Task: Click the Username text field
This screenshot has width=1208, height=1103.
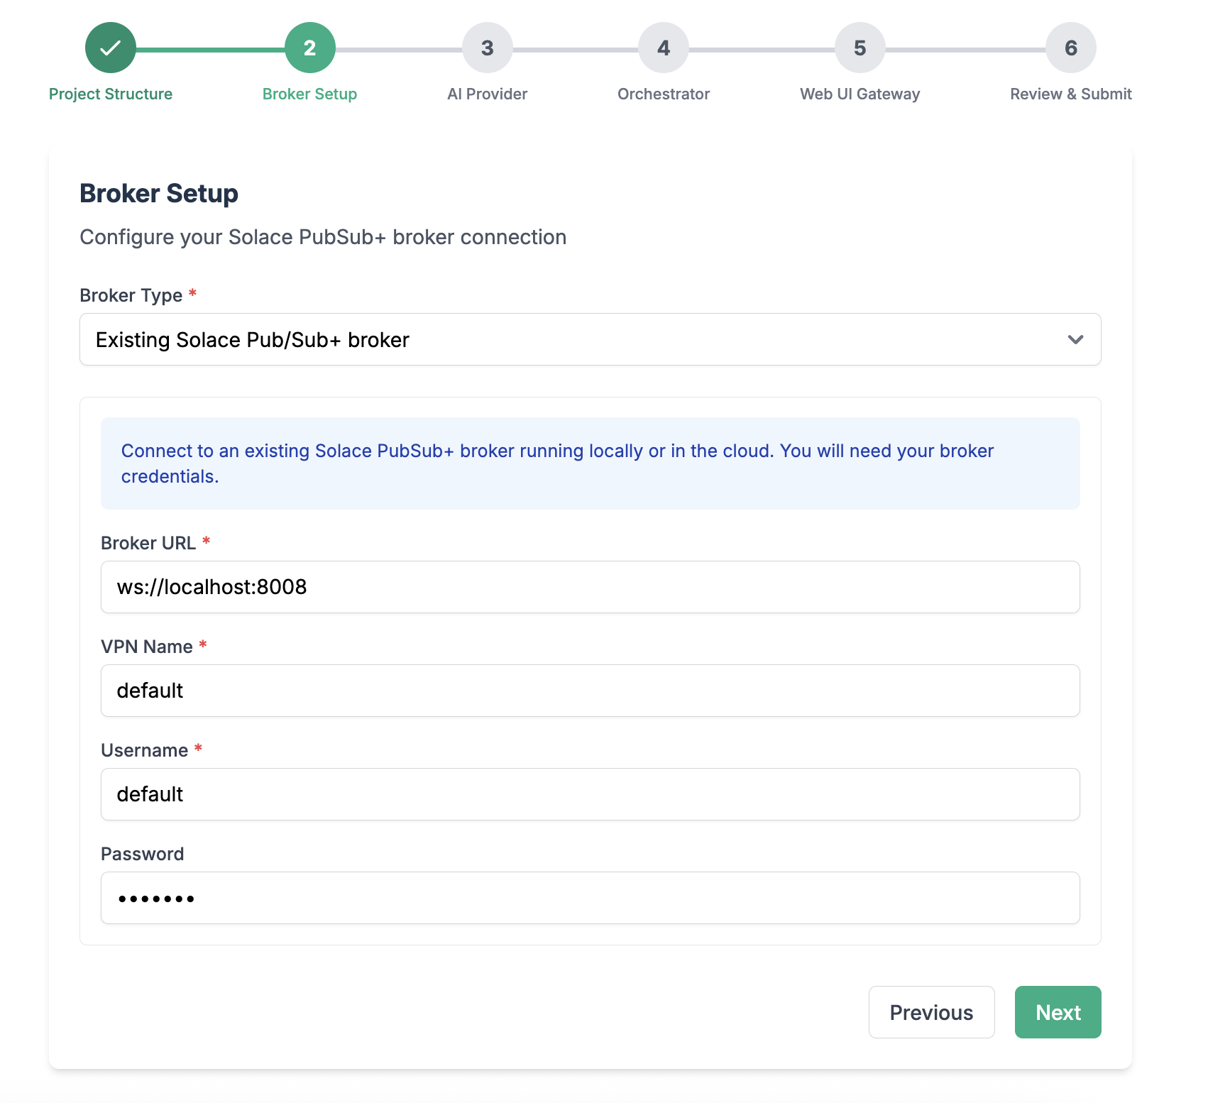Action: [591, 794]
